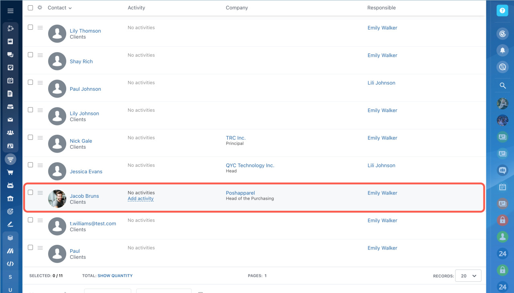Click the Show Quantity link
This screenshot has width=514, height=293.
click(x=115, y=276)
